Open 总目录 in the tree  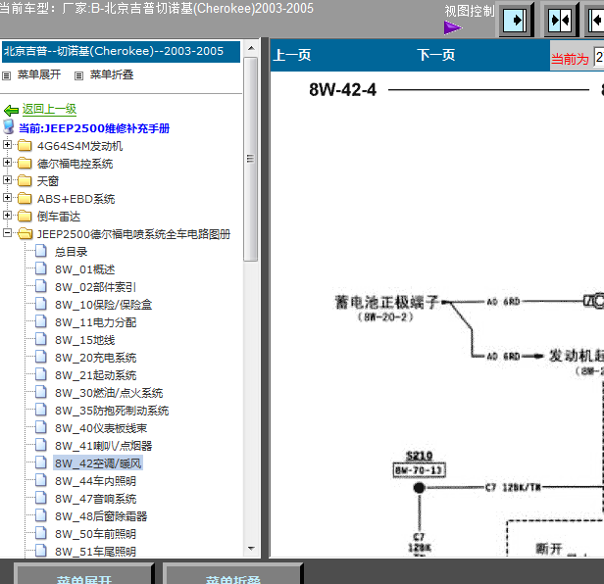pos(72,252)
